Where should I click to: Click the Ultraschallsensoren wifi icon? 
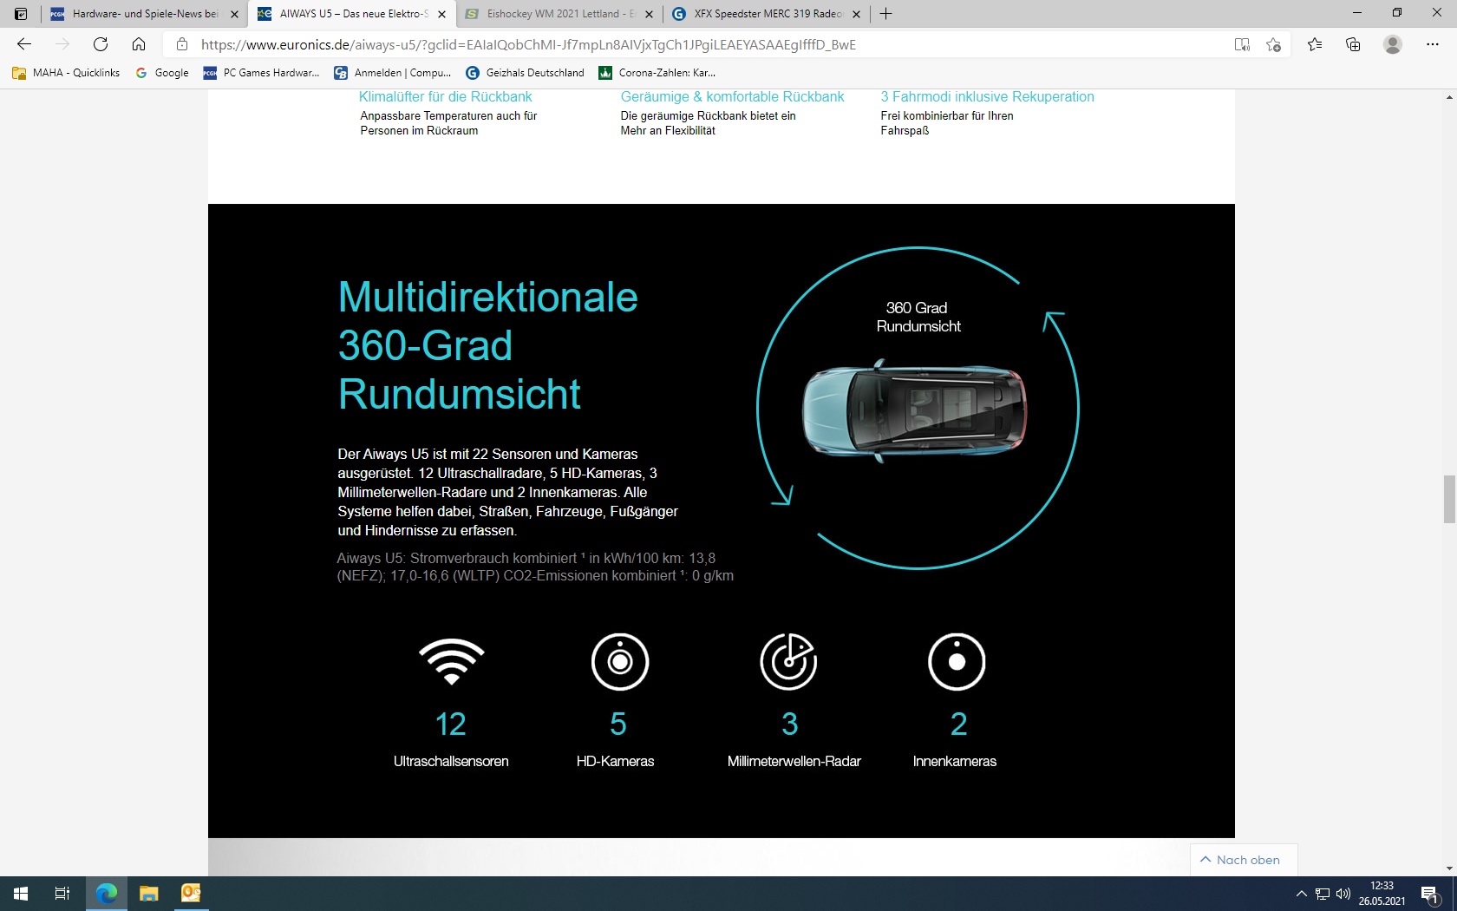tap(451, 661)
